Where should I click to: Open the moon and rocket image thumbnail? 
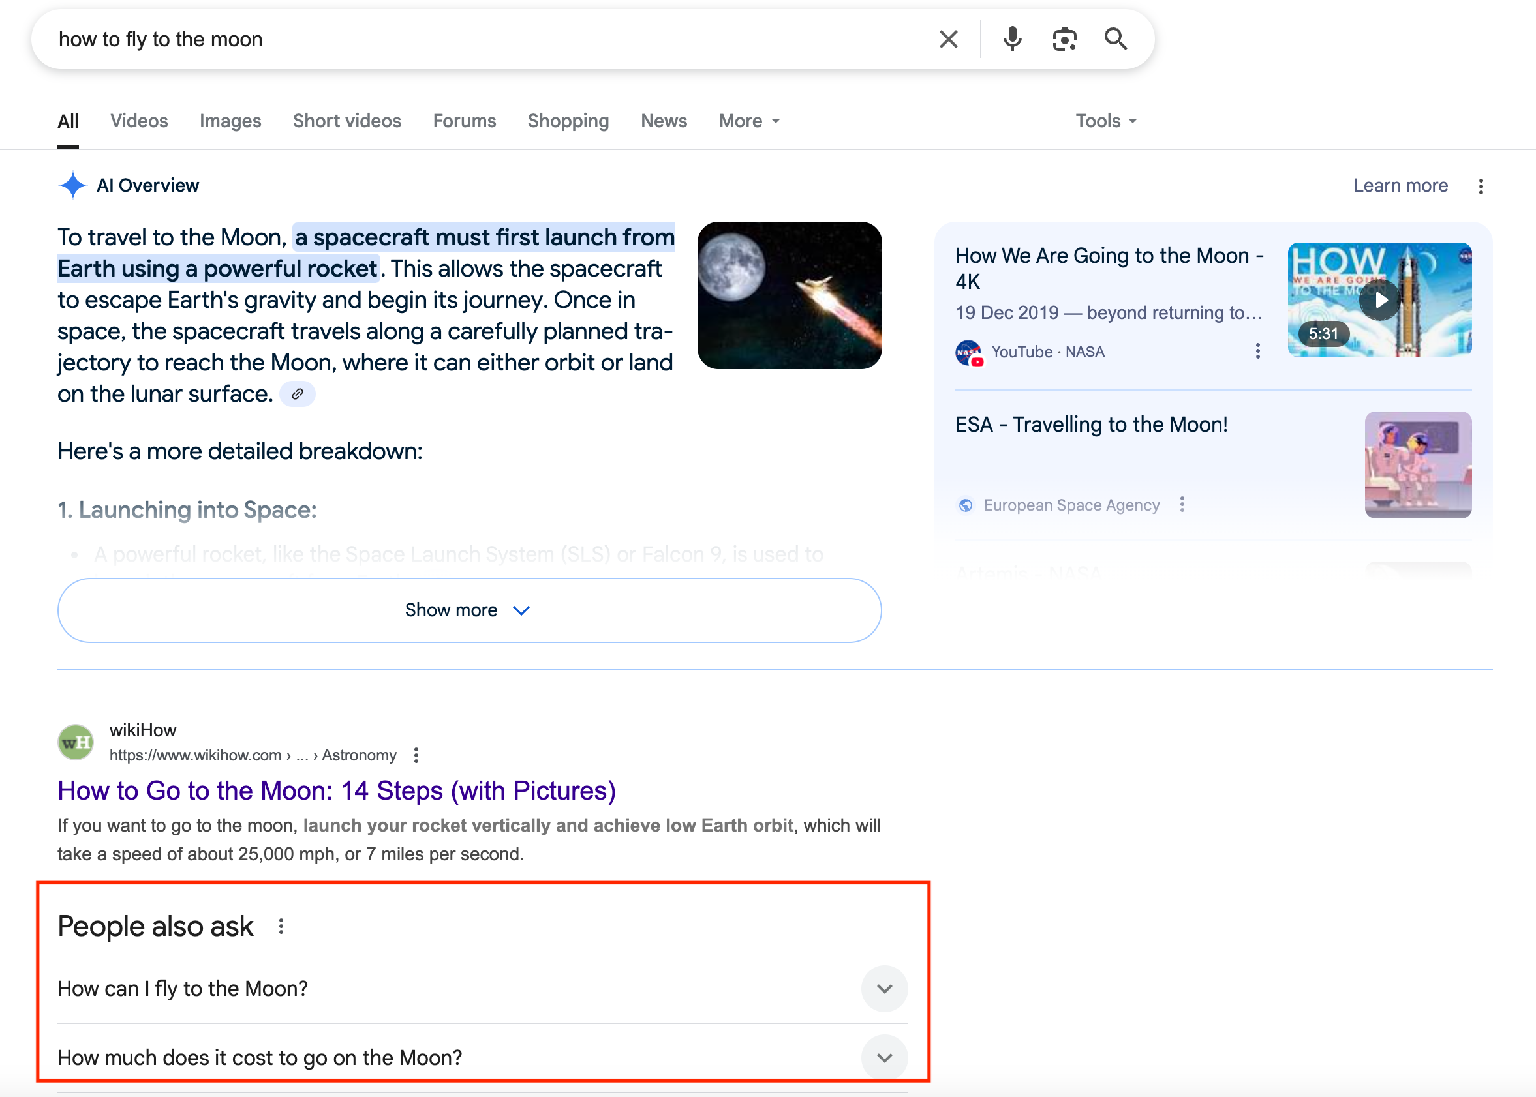tap(790, 295)
